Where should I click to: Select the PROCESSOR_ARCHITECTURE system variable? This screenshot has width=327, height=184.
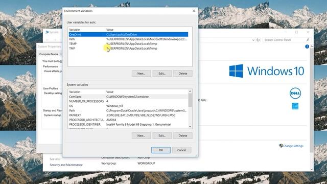point(128,120)
